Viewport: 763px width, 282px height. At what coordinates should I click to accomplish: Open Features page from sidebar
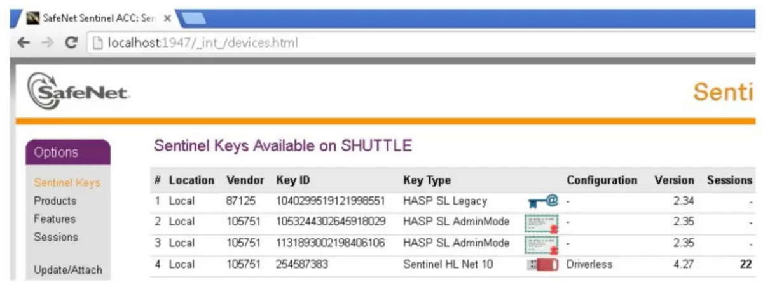[x=54, y=219]
